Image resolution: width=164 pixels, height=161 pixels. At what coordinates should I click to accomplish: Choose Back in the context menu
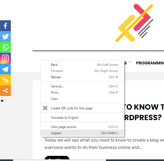(83, 65)
